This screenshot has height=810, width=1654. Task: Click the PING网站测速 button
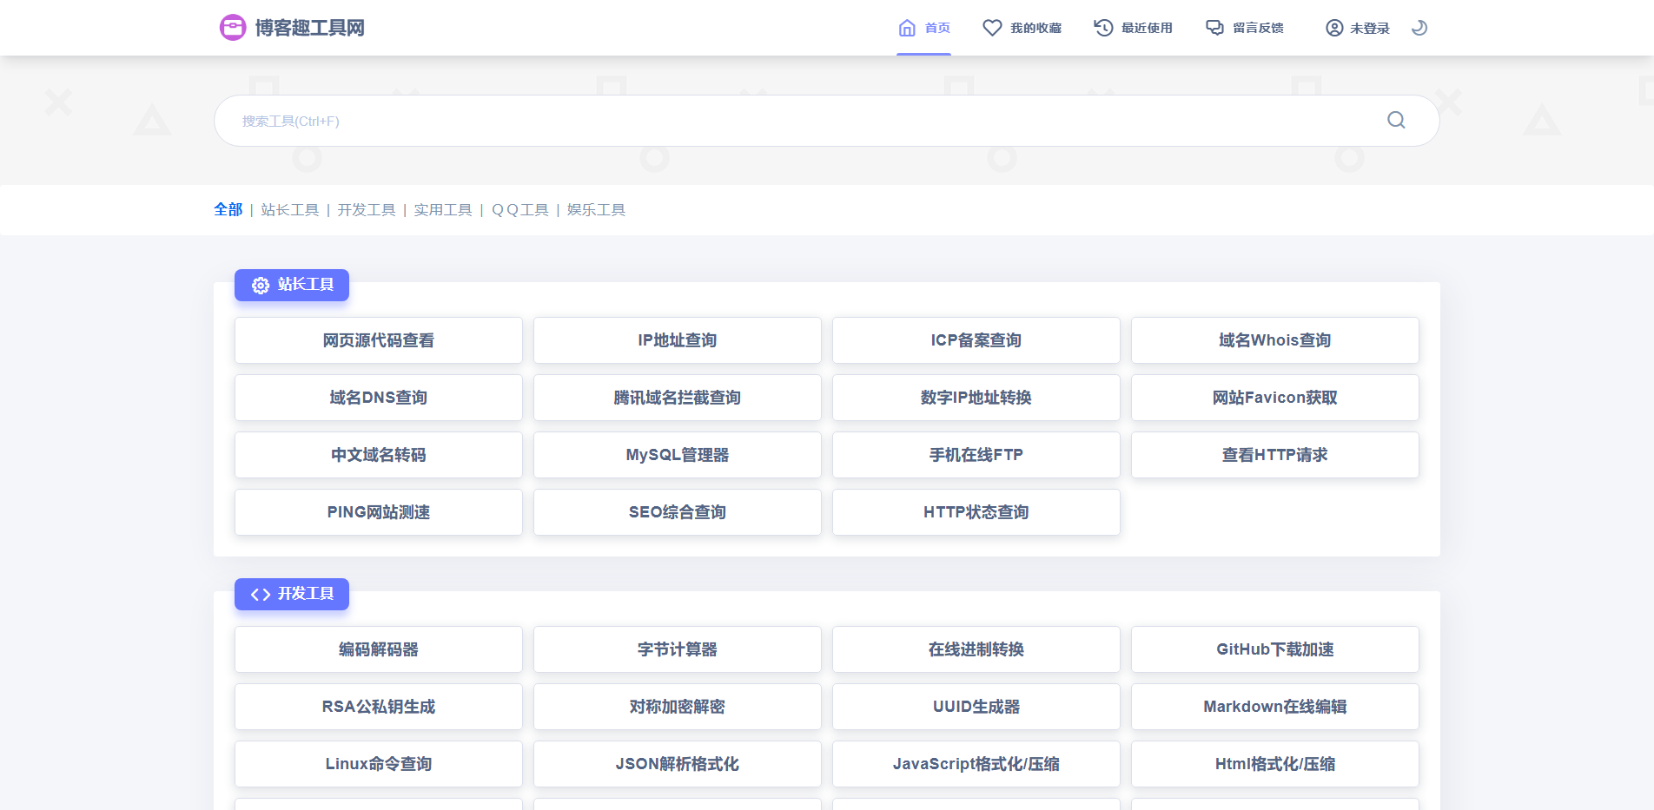click(x=378, y=512)
